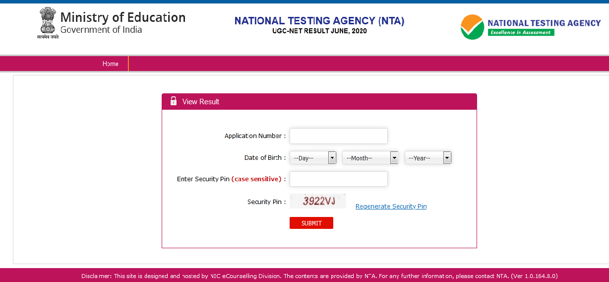Click the lock icon beside View Result
Image resolution: width=609 pixels, height=282 pixels.
click(x=174, y=101)
